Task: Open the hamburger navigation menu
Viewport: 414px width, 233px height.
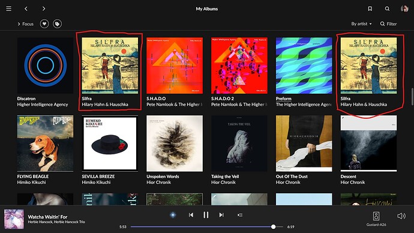Action: coord(9,9)
